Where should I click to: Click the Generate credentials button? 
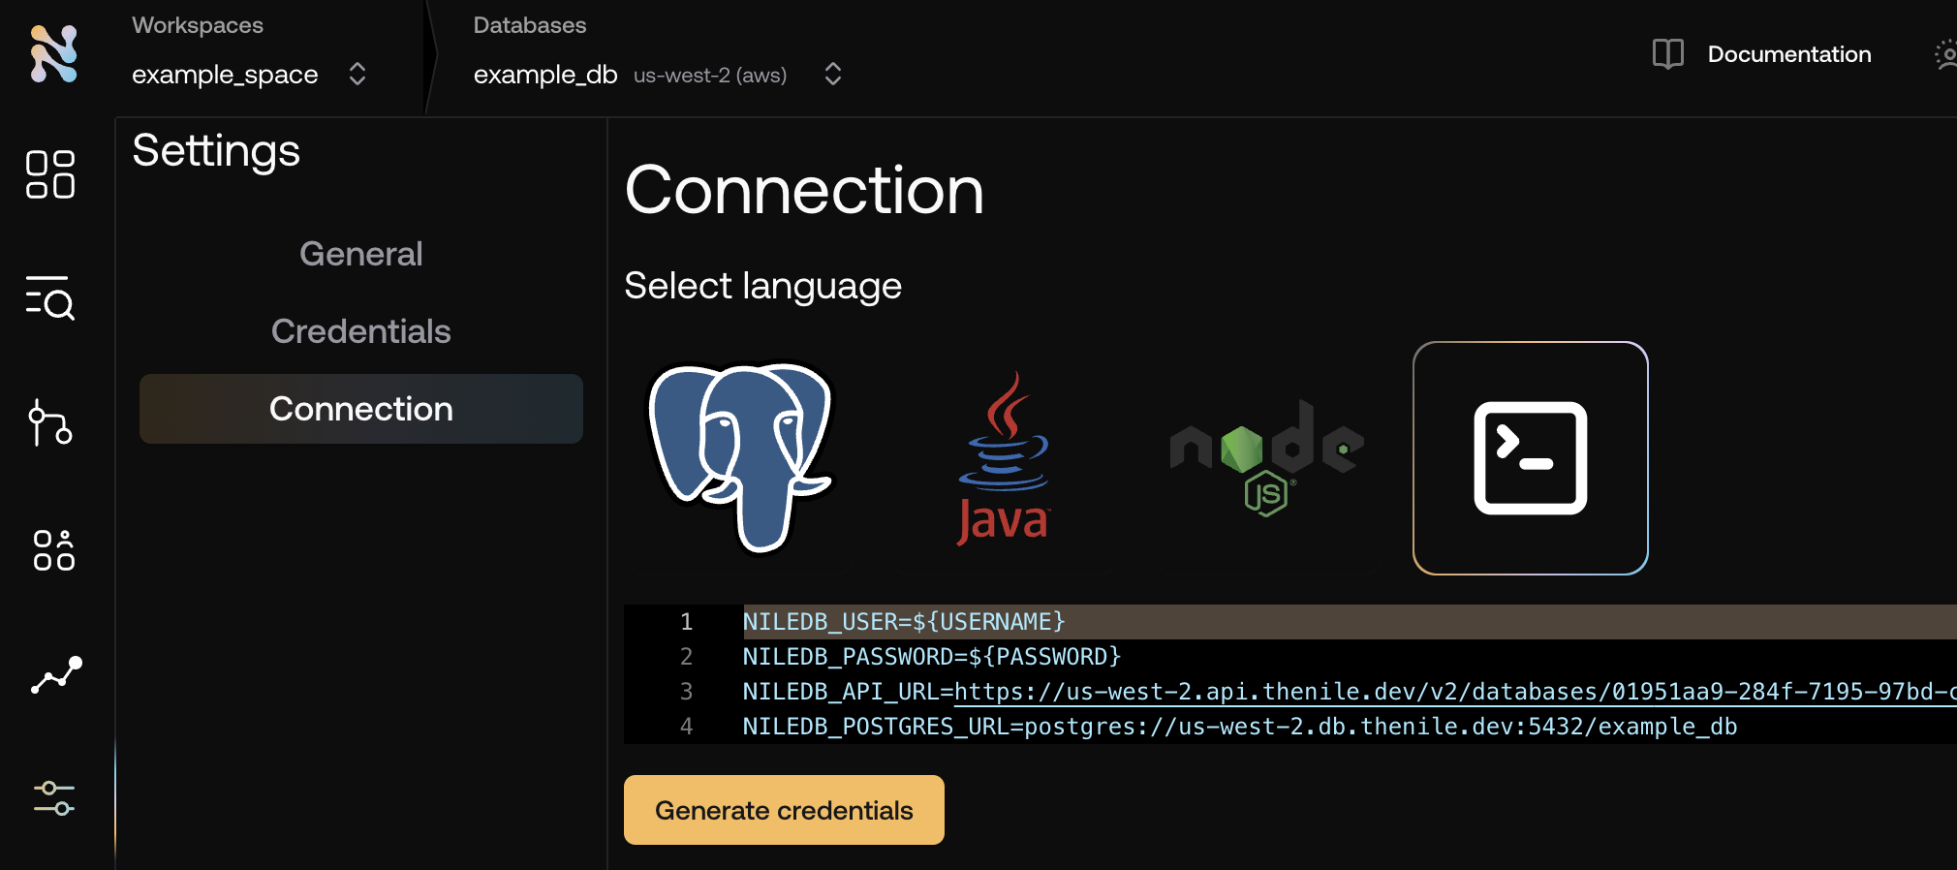pos(784,810)
